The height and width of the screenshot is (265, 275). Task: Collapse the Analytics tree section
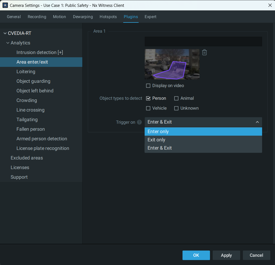tap(8, 43)
